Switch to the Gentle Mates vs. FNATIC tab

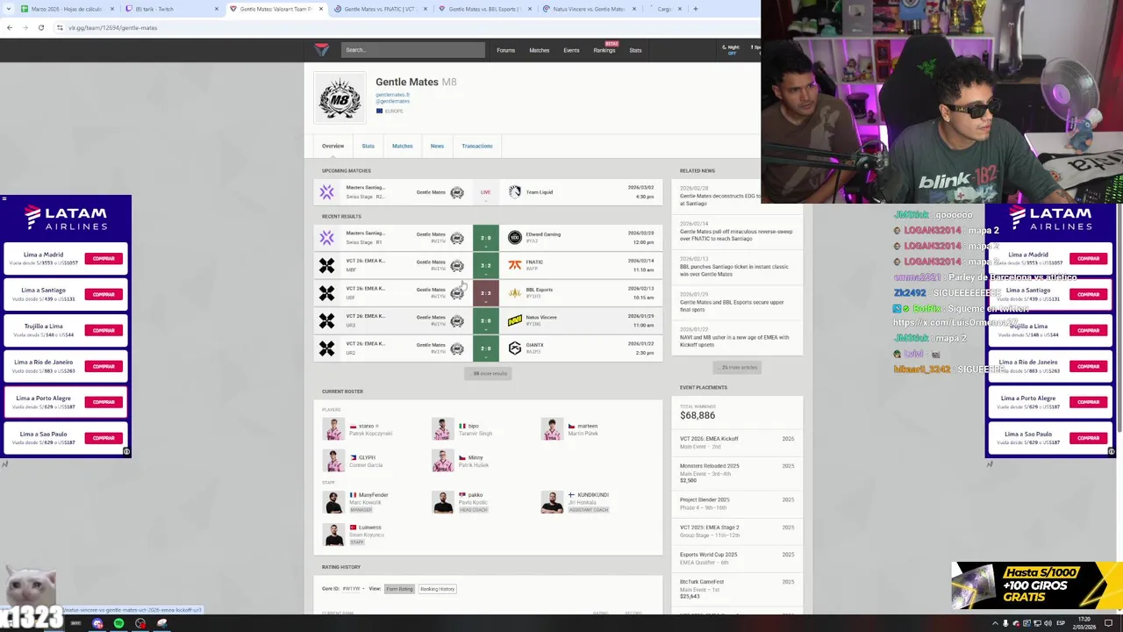(x=380, y=9)
